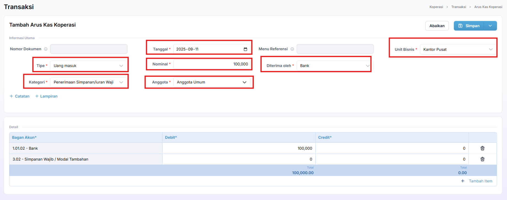This screenshot has width=507, height=200.
Task: Click the info icon beside Menu Referensi
Action: click(x=292, y=49)
